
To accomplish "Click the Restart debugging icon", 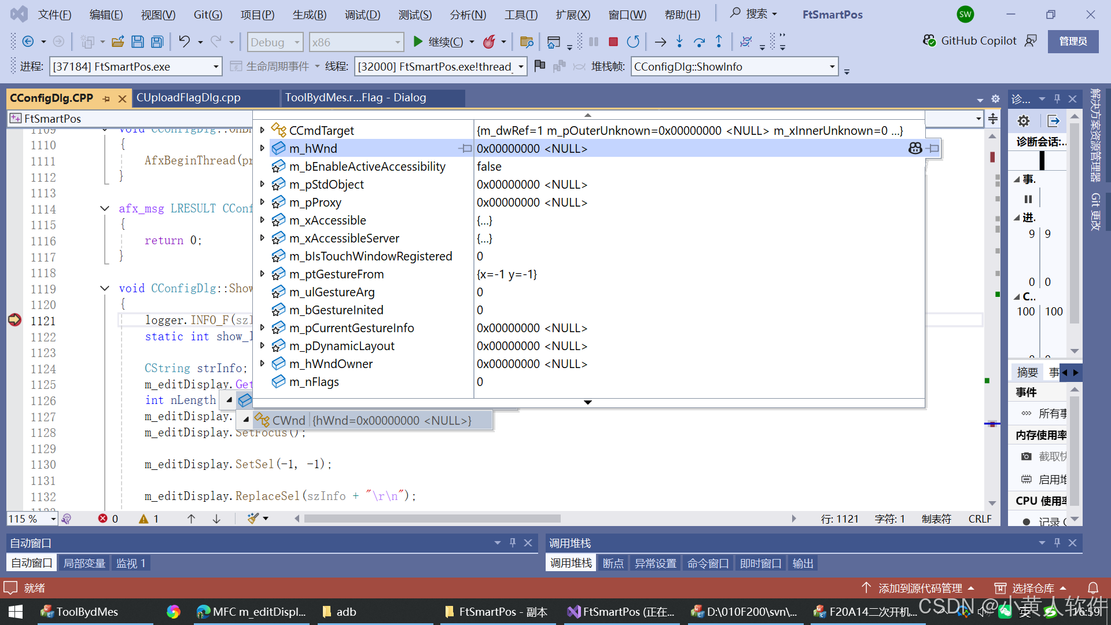I will [633, 42].
